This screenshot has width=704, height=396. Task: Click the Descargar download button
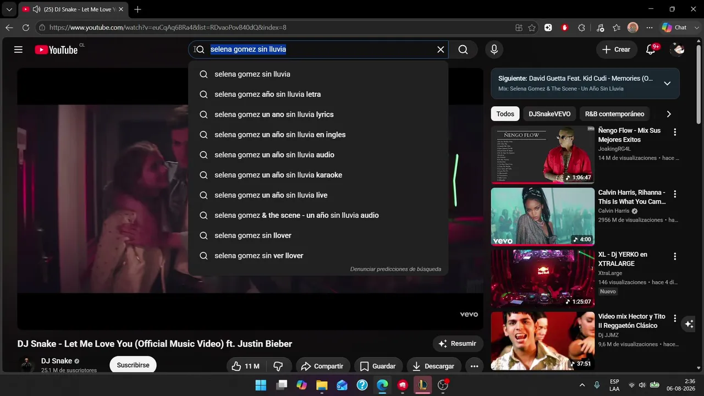(433, 366)
